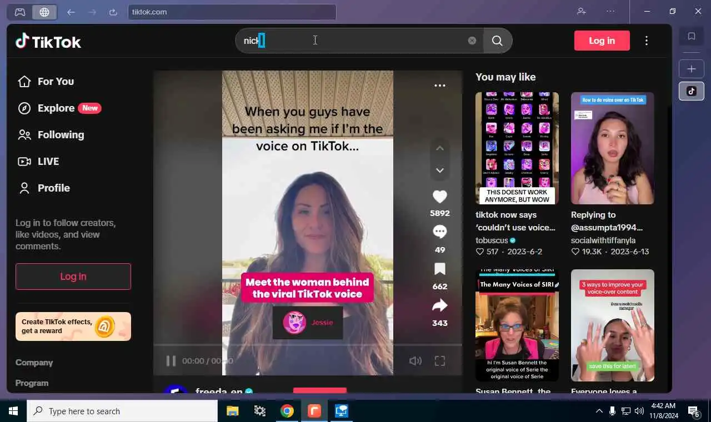
Task: Open the voice-over content tips thumbnail
Action: click(613, 325)
